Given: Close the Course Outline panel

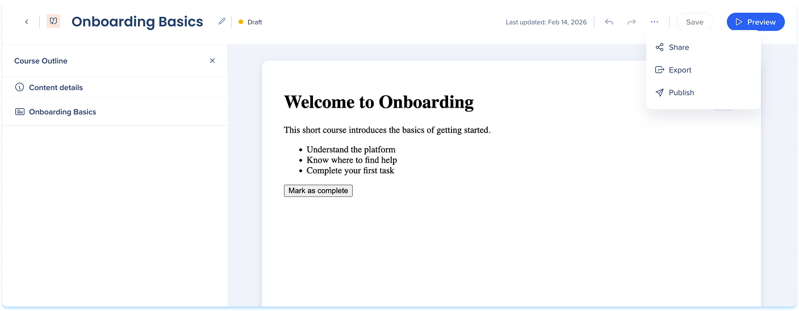Looking at the screenshot, I should coord(212,61).
